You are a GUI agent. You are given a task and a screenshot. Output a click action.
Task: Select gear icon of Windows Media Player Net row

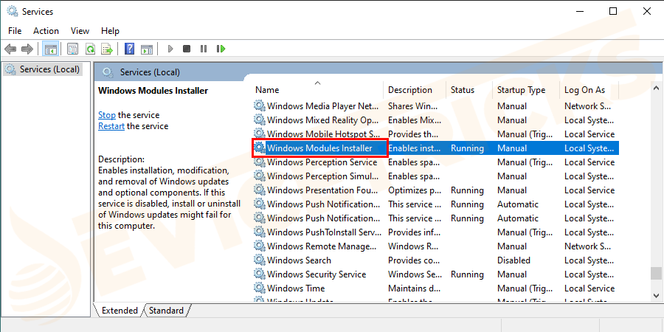click(x=259, y=106)
